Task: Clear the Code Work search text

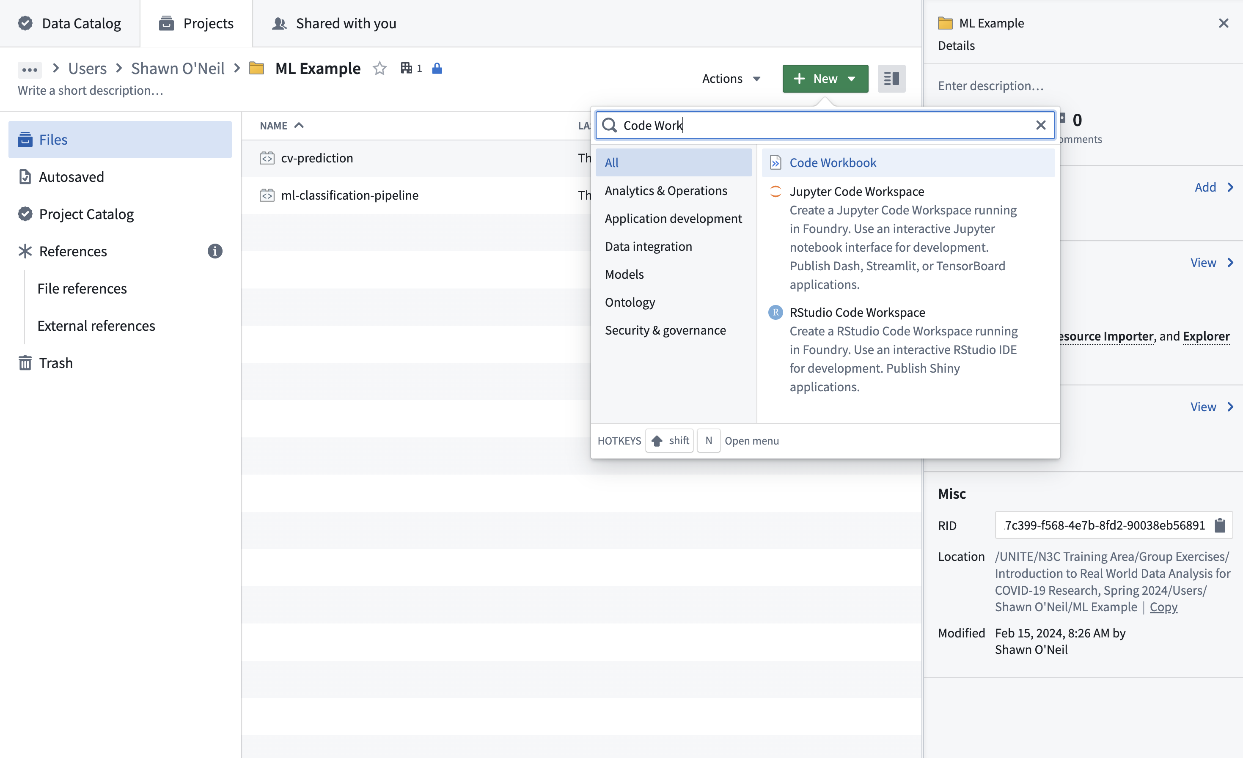Action: pos(1041,125)
